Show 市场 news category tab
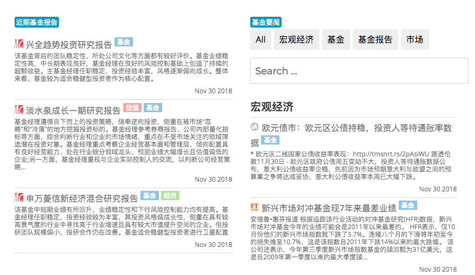Viewport: 475px width, 275px height. pyautogui.click(x=414, y=39)
